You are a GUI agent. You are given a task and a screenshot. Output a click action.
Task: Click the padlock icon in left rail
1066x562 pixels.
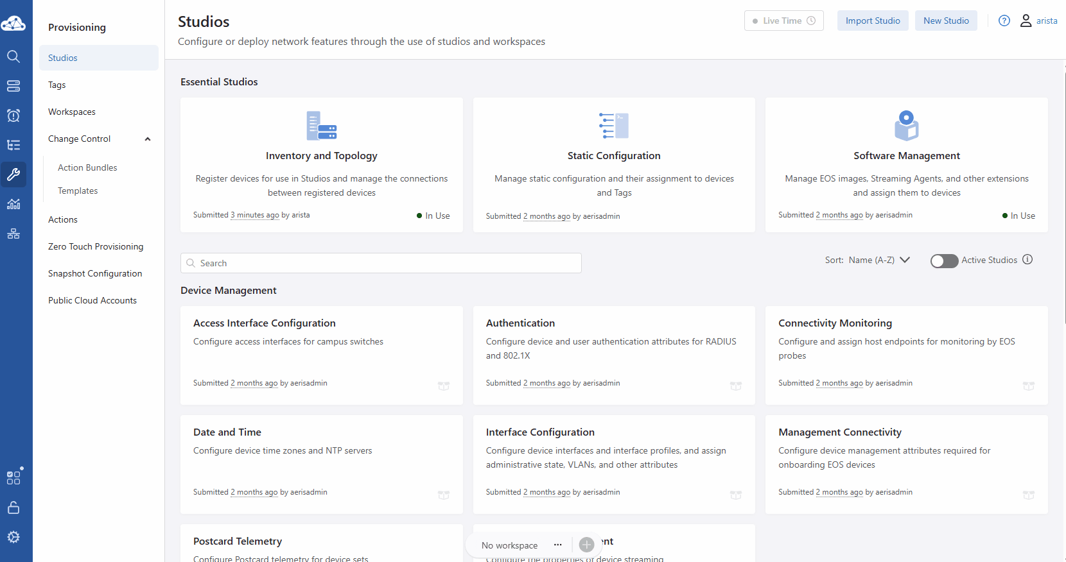click(13, 507)
